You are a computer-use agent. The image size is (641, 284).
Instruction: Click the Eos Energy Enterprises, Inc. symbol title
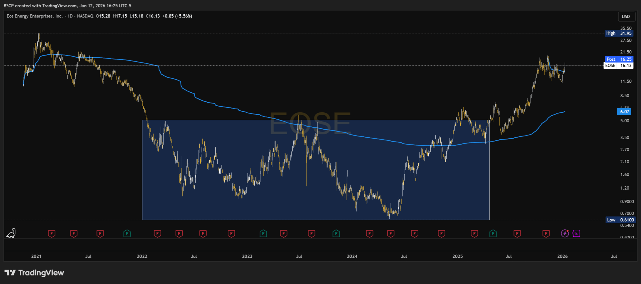[x=35, y=16]
